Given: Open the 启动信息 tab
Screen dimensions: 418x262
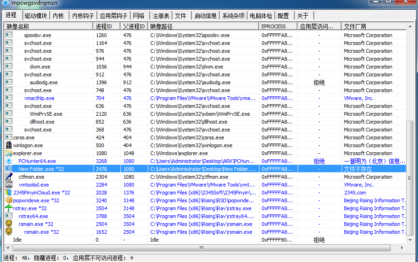Looking at the screenshot, I should 205,16.
